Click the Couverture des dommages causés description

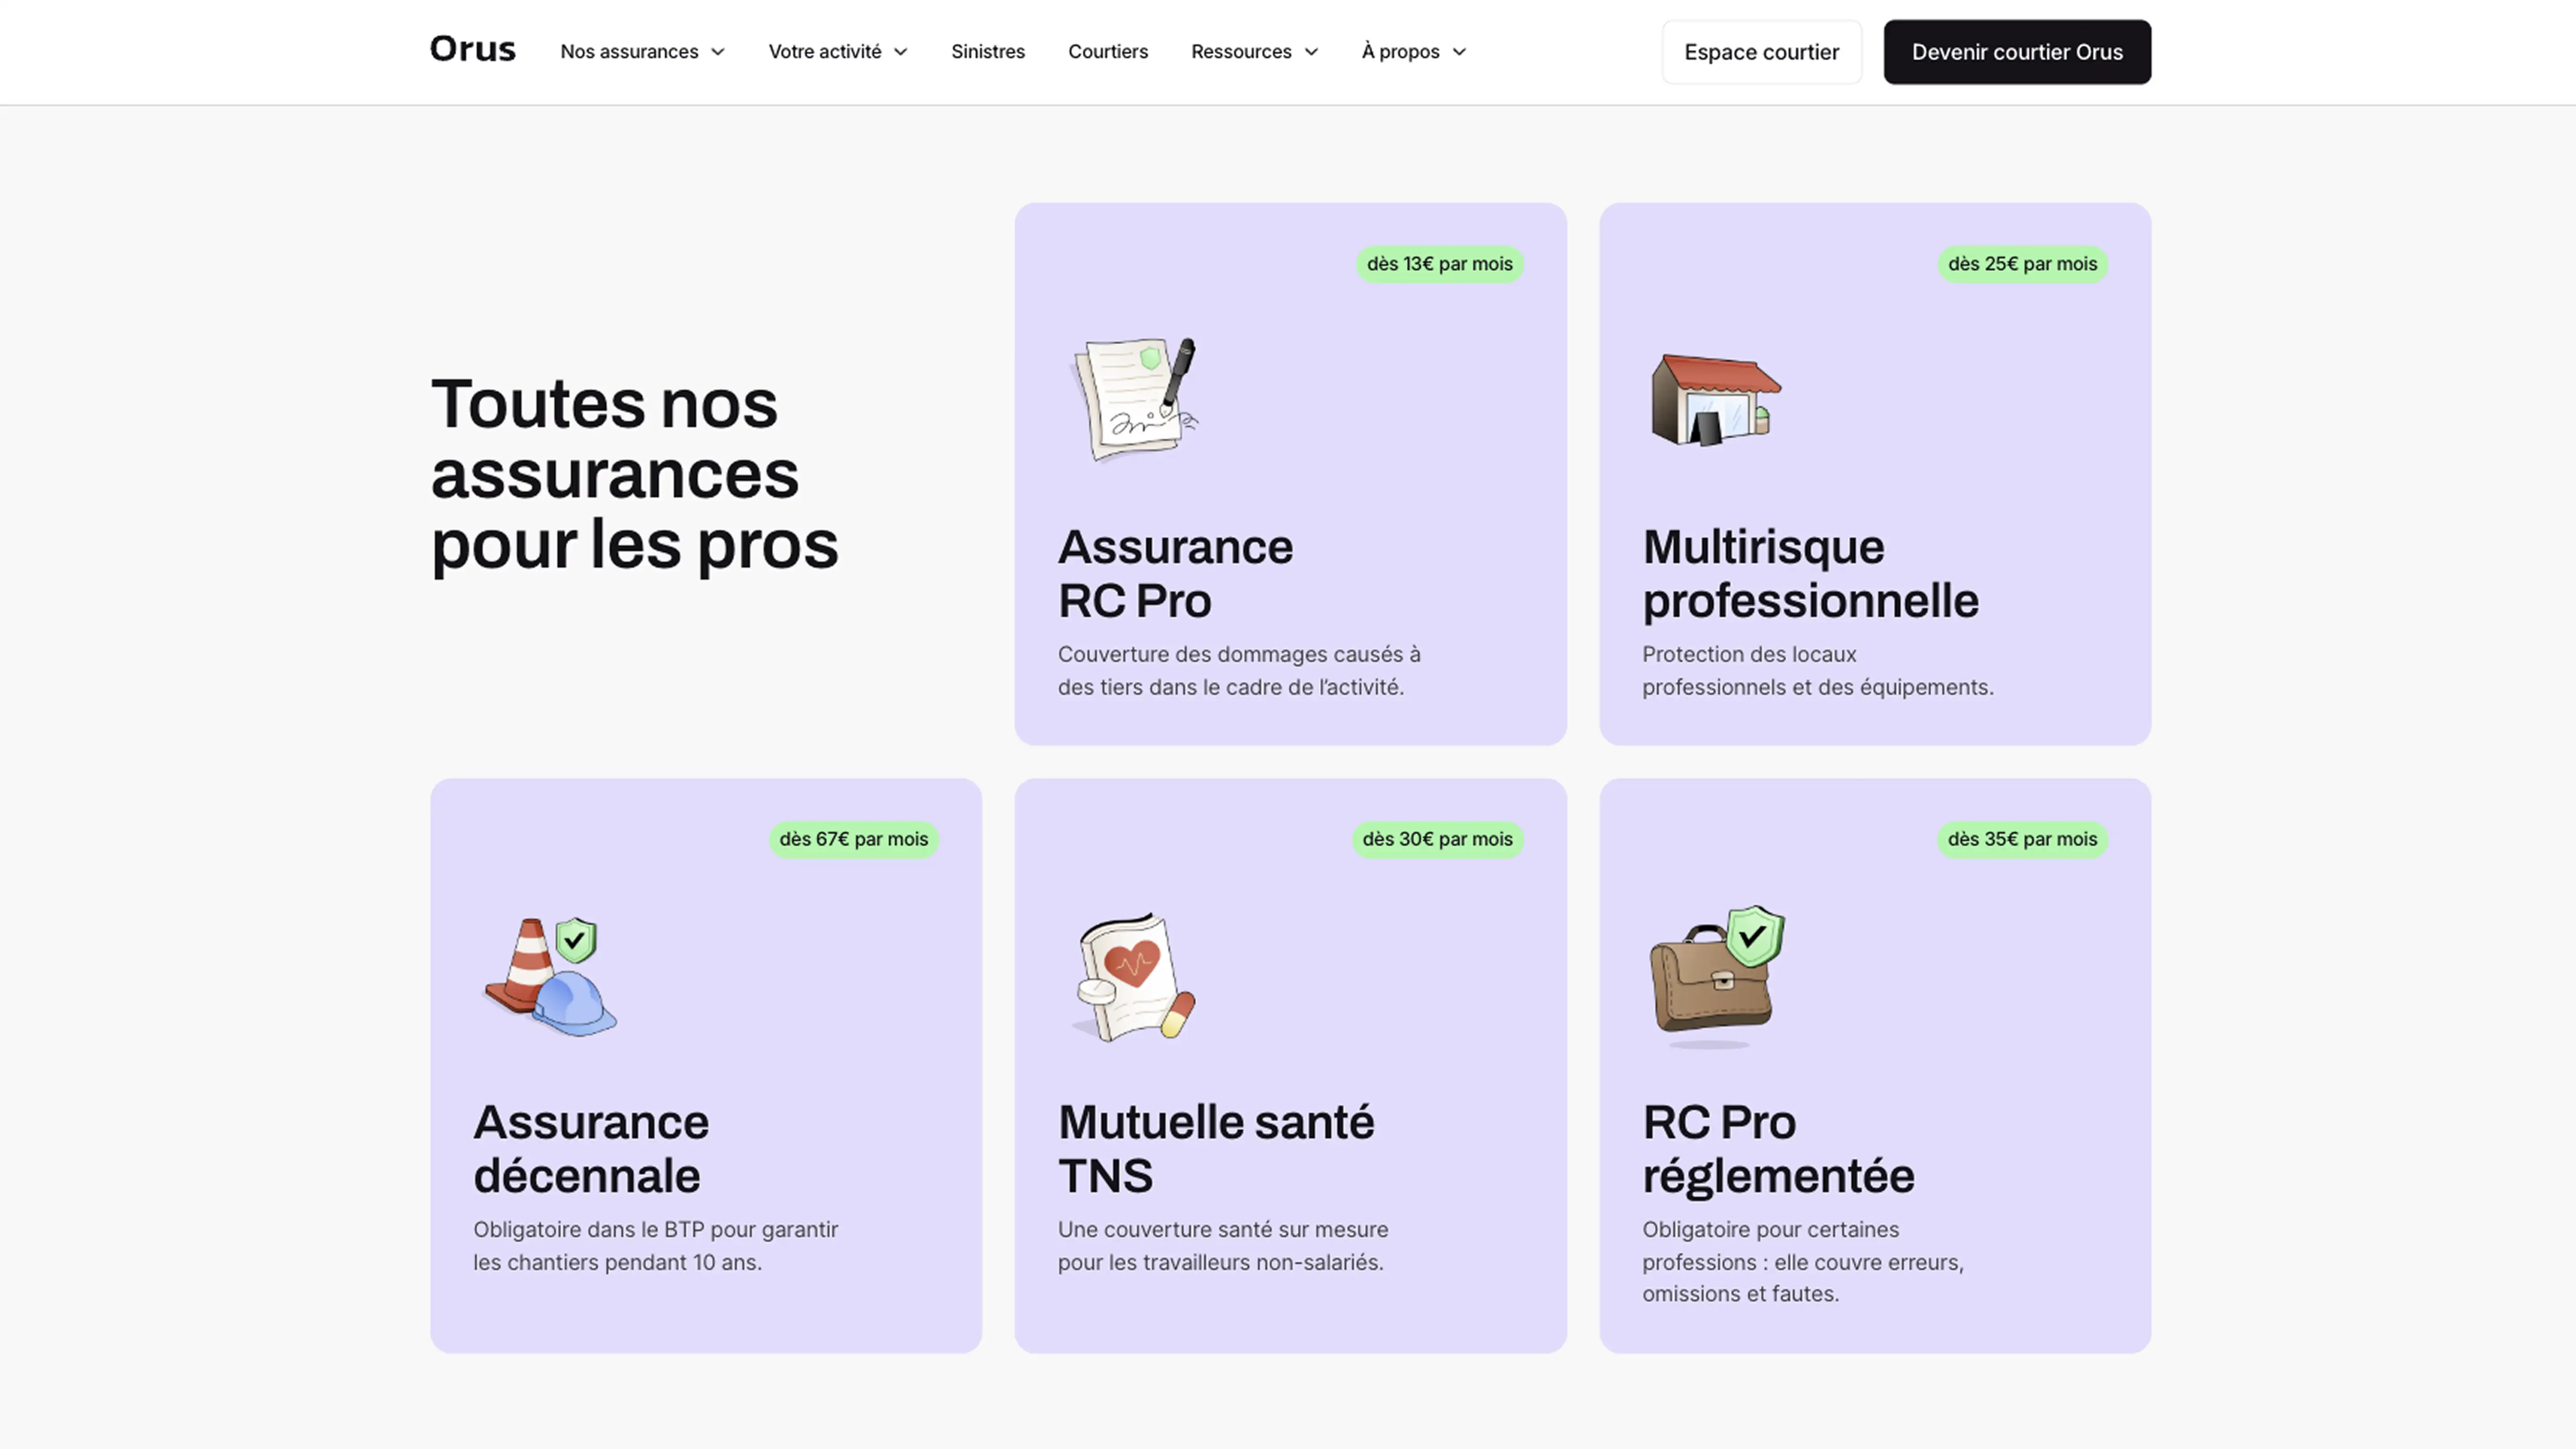tap(1239, 670)
